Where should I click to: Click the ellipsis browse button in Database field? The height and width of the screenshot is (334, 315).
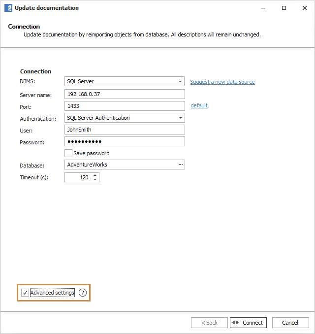(x=180, y=165)
